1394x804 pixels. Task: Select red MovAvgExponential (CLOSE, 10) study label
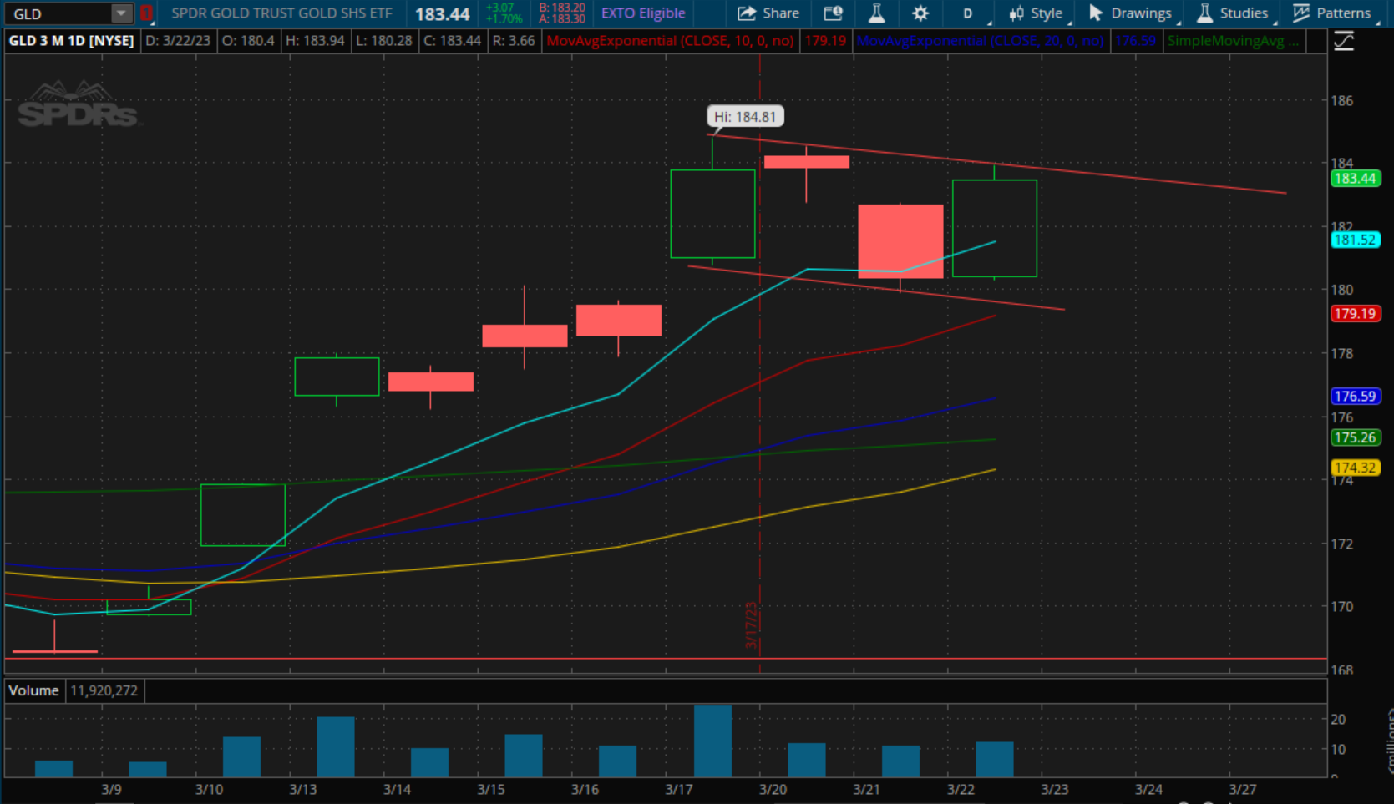[670, 40]
